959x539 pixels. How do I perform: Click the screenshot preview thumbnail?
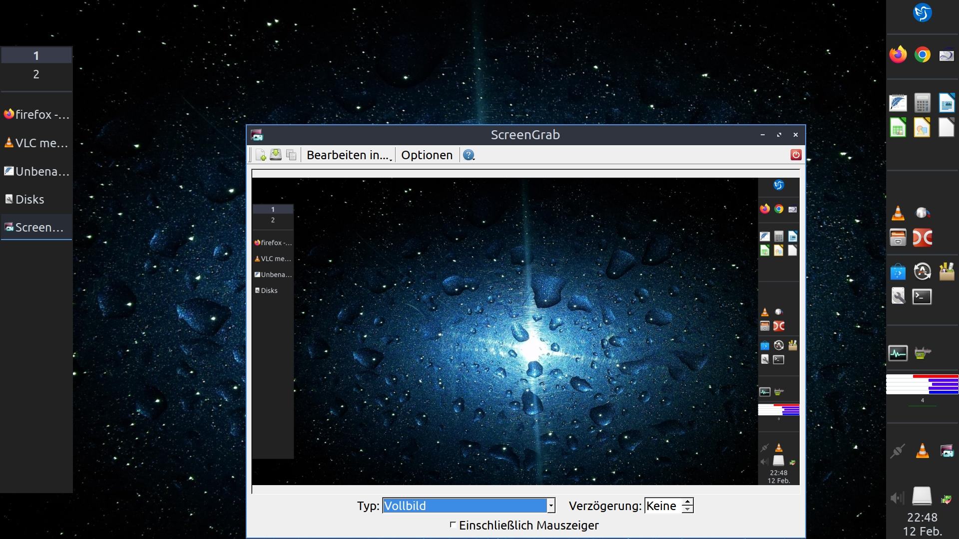tap(525, 331)
